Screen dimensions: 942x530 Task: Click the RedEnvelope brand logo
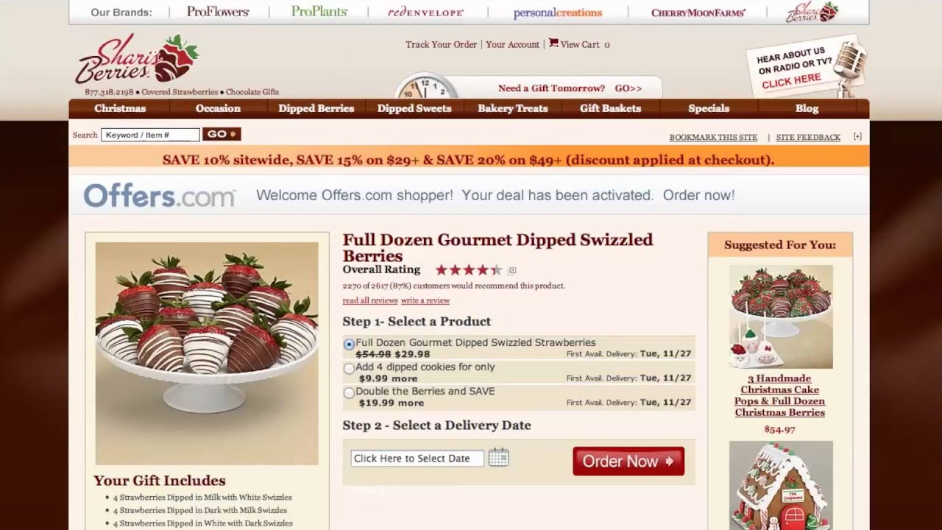click(425, 13)
